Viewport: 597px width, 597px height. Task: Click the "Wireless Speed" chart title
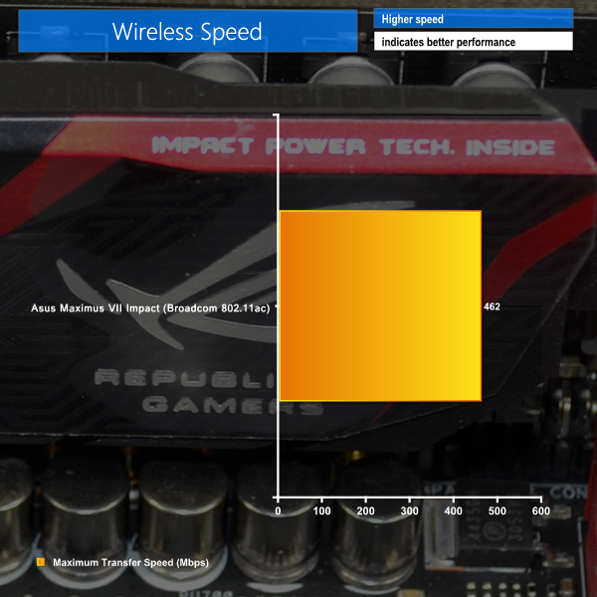(187, 32)
